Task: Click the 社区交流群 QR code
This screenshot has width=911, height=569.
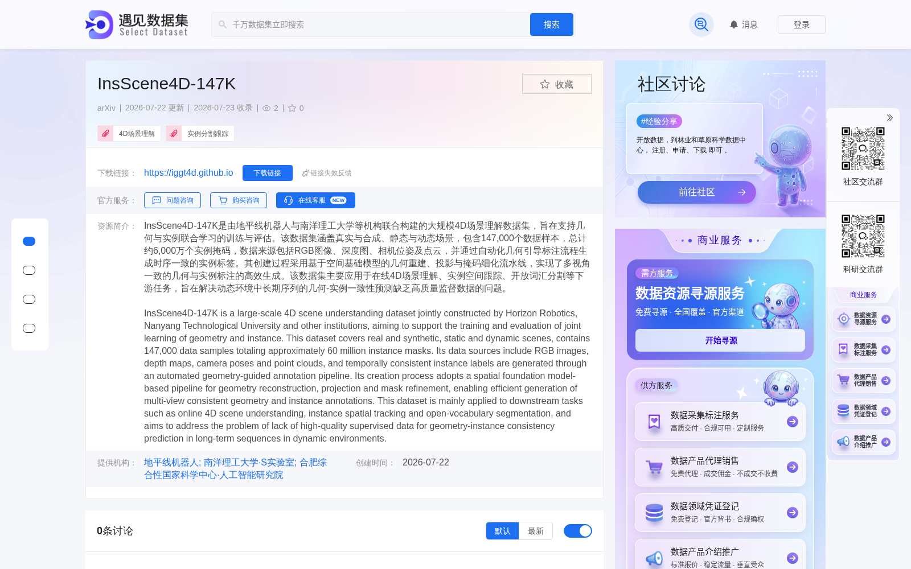Action: coord(863,149)
